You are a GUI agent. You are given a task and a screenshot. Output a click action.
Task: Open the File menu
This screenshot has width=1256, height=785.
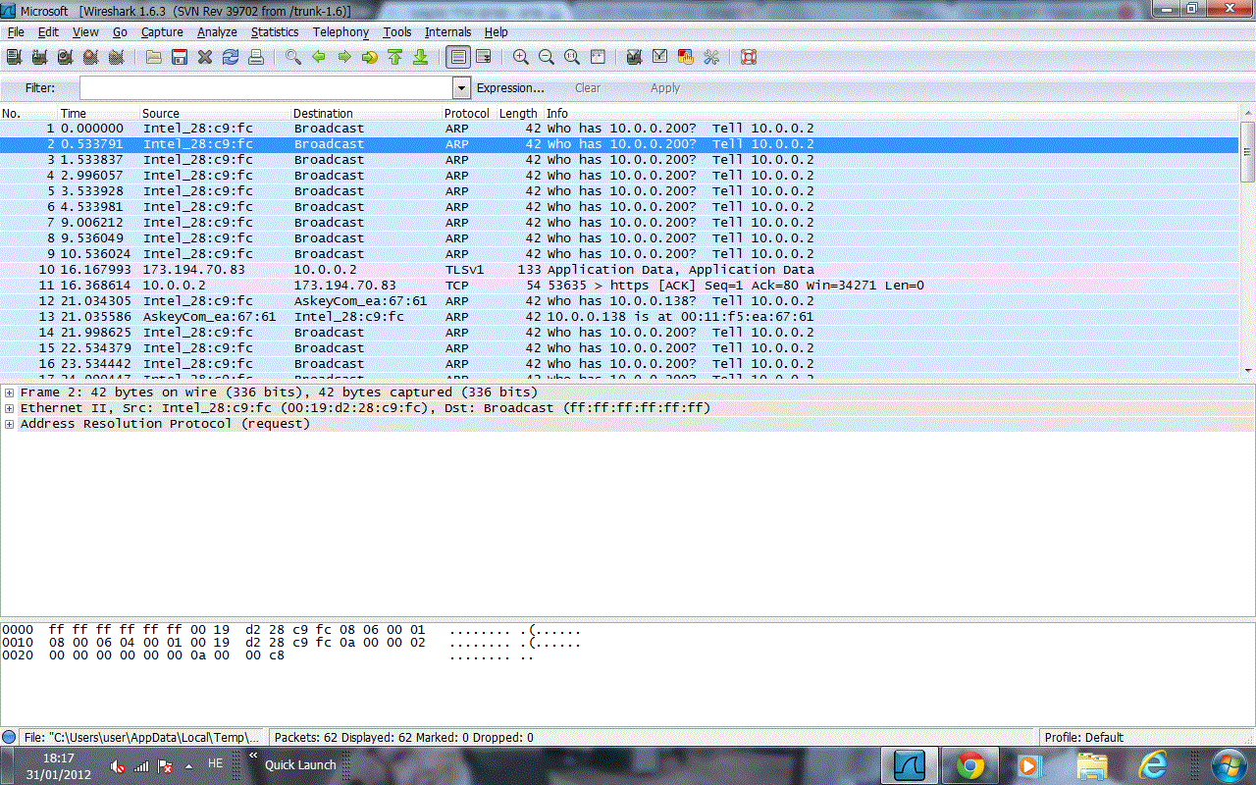pyautogui.click(x=16, y=32)
